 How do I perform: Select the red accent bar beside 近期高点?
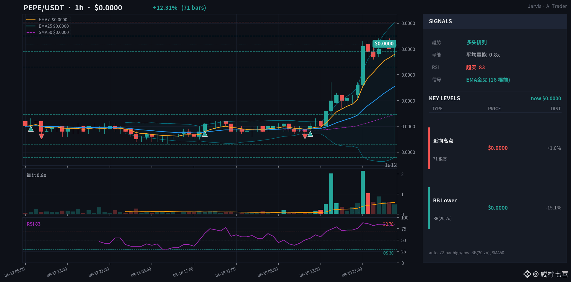click(x=429, y=148)
